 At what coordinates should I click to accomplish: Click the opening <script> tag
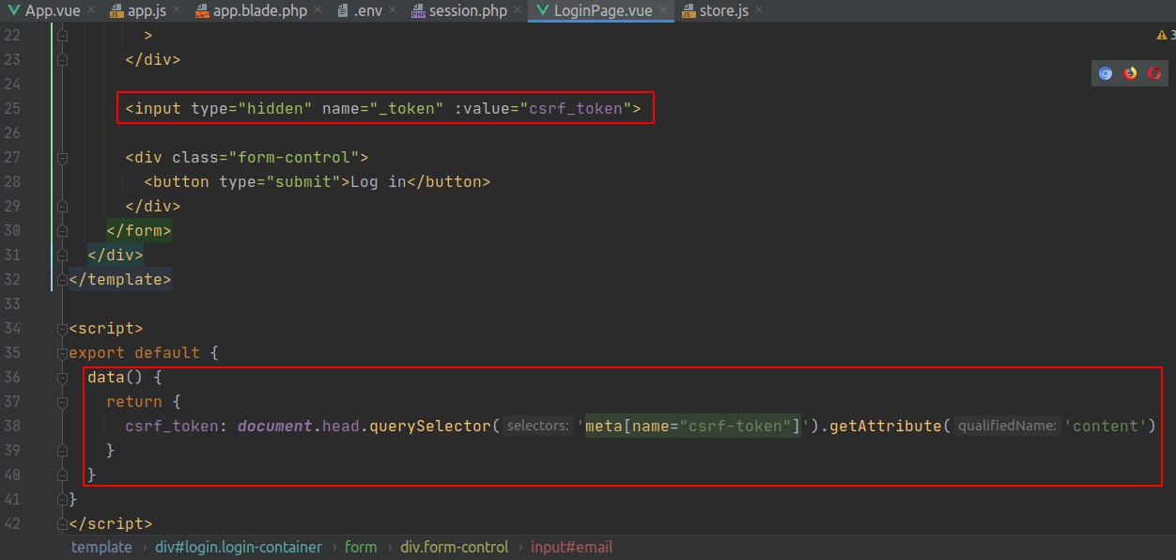tap(106, 328)
